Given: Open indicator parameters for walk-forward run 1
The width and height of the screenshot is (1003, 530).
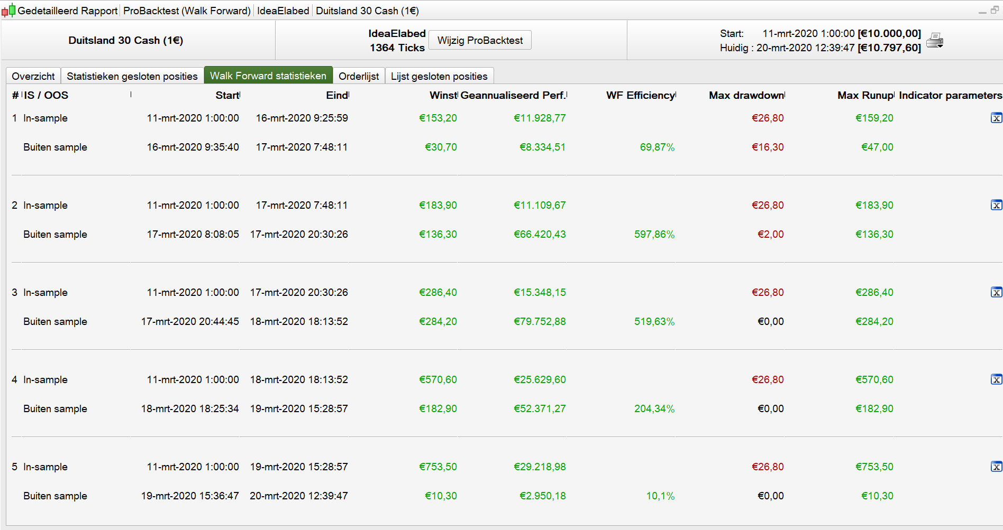Looking at the screenshot, I should (996, 118).
